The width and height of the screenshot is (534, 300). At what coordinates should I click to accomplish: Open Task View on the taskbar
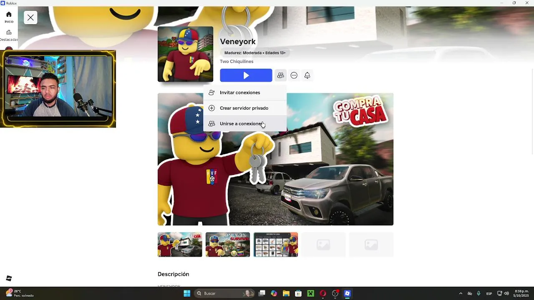click(x=262, y=293)
